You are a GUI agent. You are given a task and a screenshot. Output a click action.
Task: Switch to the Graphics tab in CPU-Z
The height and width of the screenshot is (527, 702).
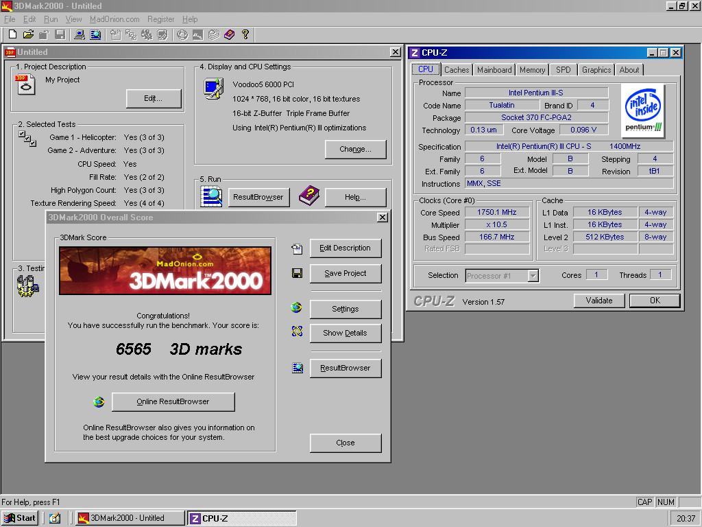click(x=596, y=70)
